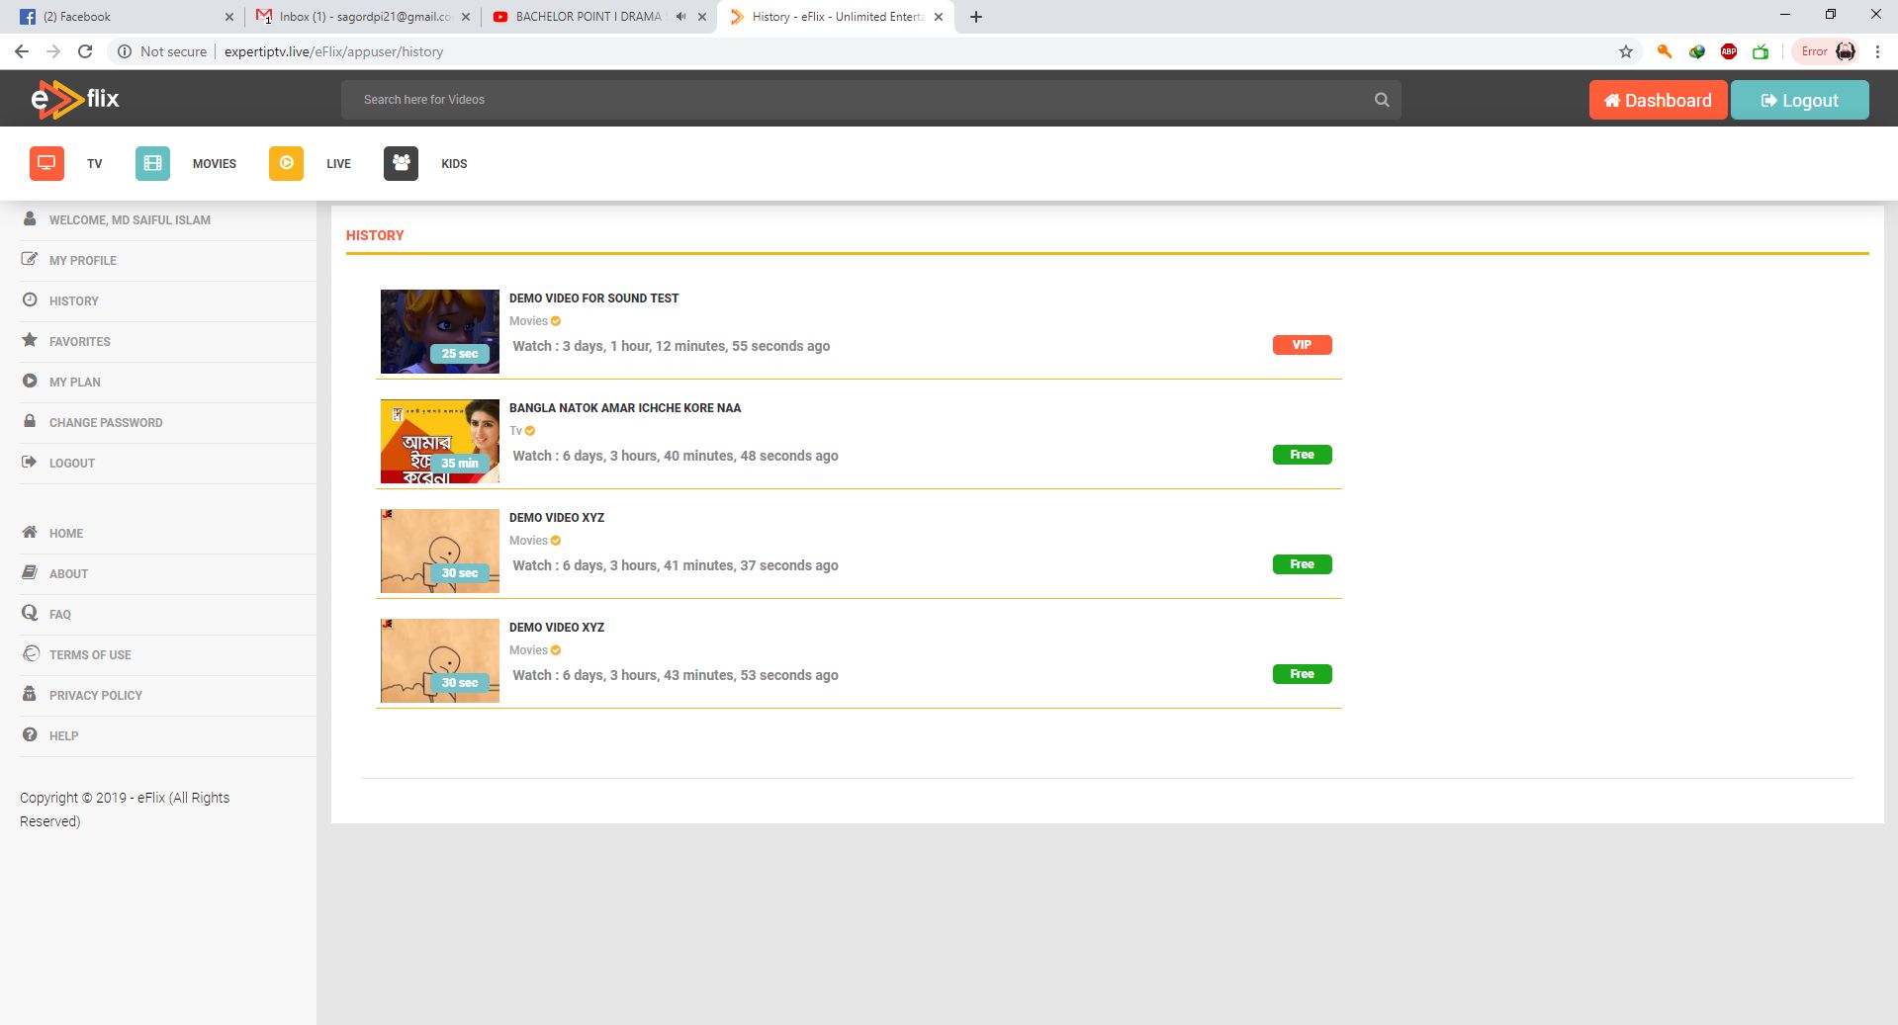Open the Live menu item
The height and width of the screenshot is (1025, 1898).
pyautogui.click(x=338, y=164)
